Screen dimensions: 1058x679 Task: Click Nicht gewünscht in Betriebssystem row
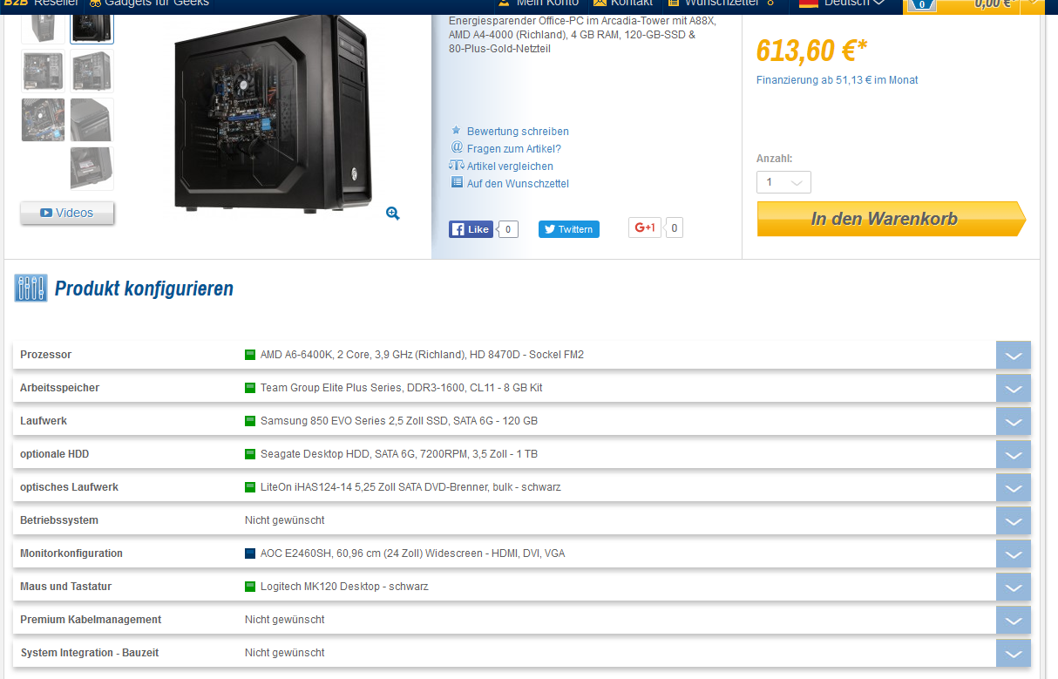(x=285, y=520)
